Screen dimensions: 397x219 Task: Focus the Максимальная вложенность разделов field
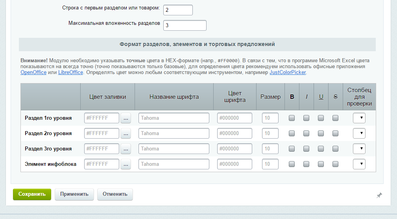(185, 25)
